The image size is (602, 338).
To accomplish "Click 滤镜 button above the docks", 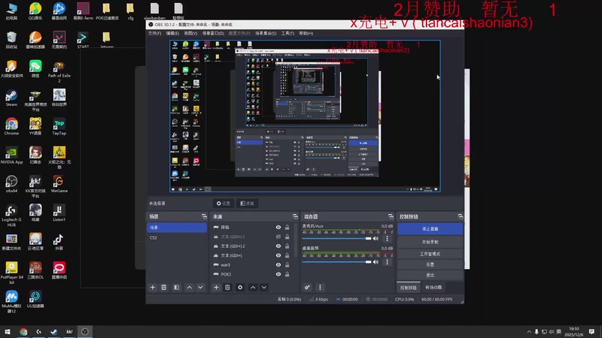I will click(x=247, y=204).
